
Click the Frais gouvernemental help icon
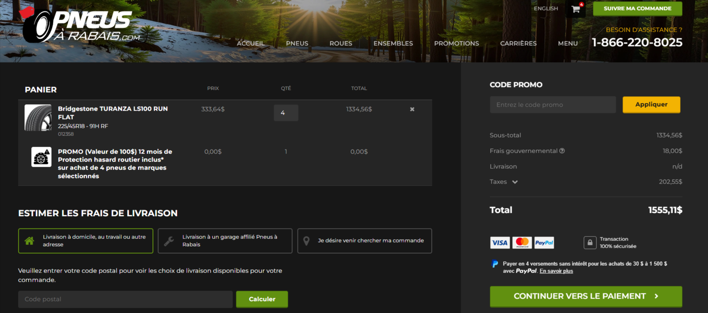coord(562,151)
